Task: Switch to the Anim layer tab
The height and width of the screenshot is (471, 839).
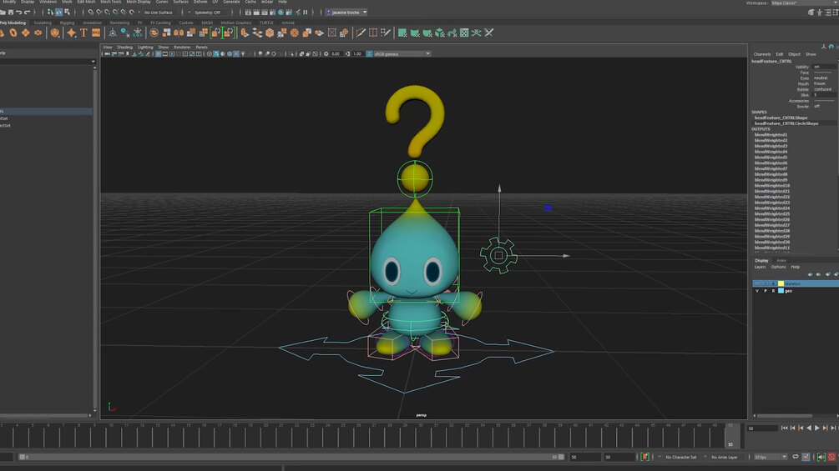Action: point(781,261)
